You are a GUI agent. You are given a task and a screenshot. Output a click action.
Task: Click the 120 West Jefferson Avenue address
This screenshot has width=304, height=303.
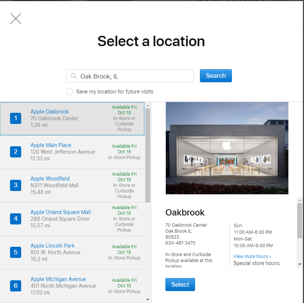[63, 152]
